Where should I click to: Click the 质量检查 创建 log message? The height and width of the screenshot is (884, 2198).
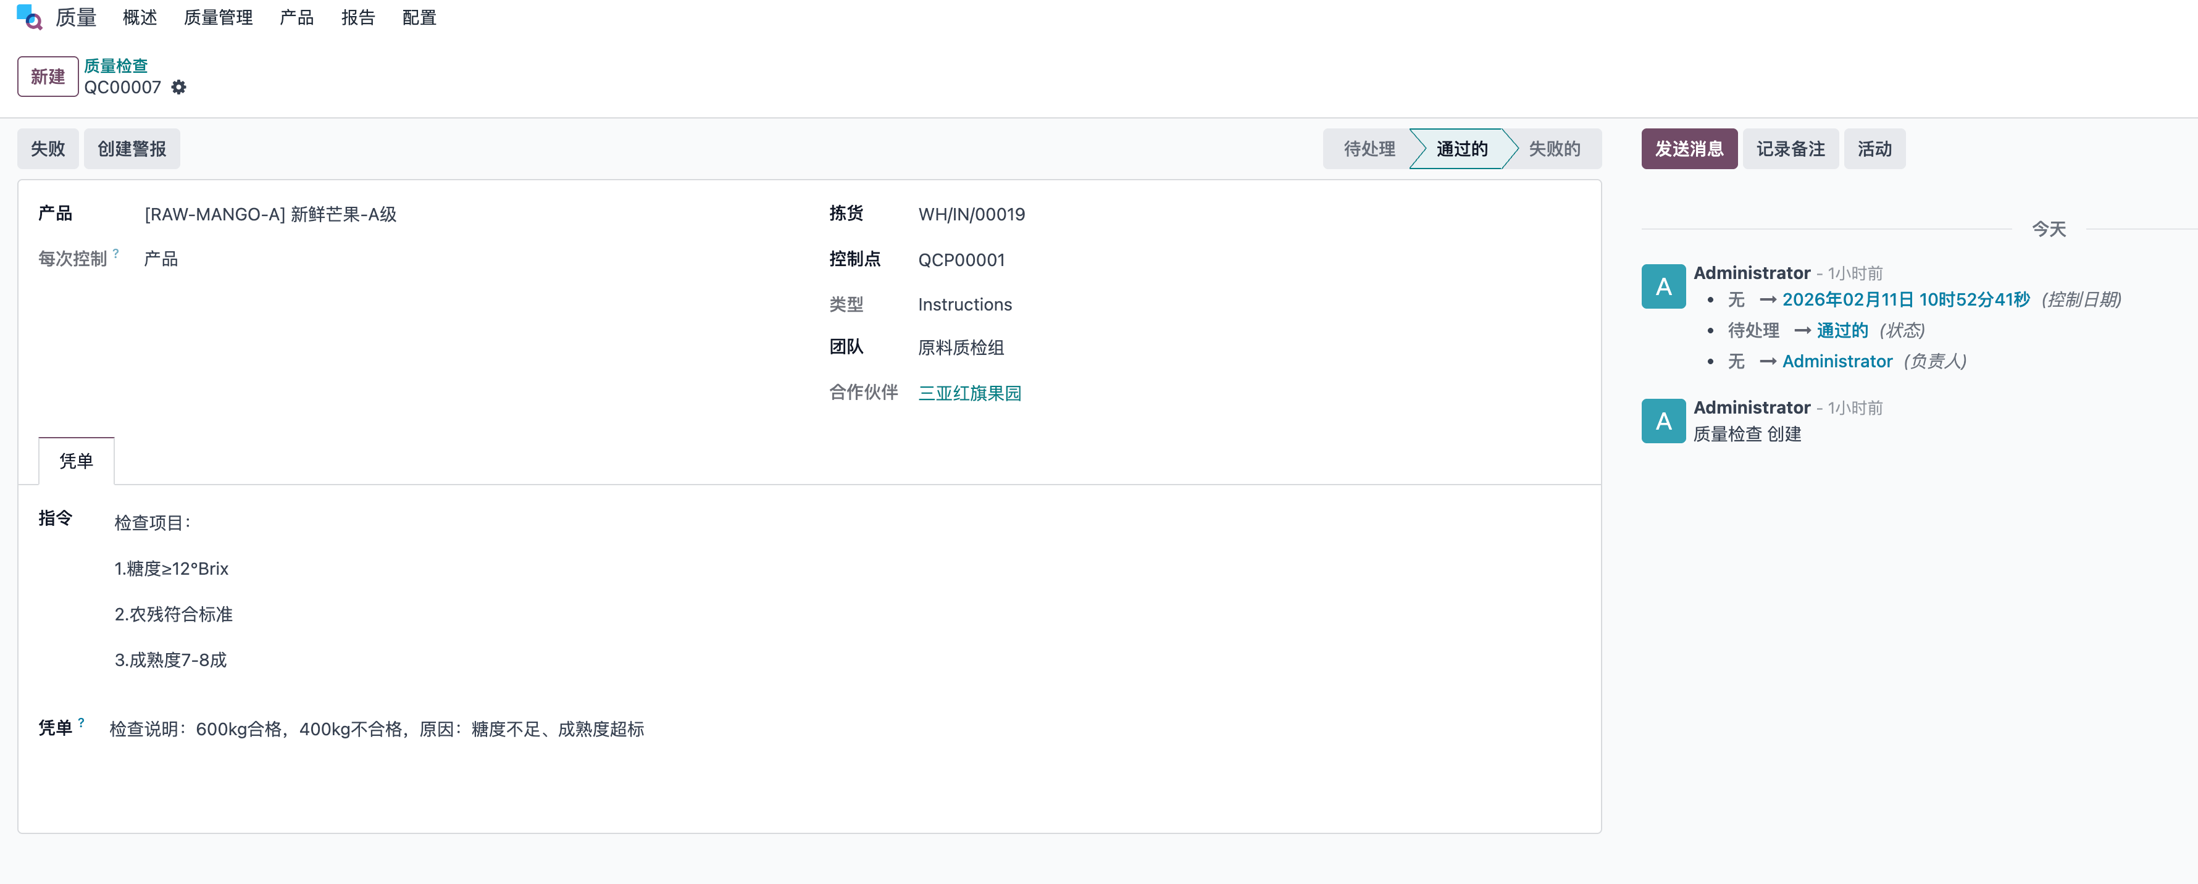tap(1747, 433)
